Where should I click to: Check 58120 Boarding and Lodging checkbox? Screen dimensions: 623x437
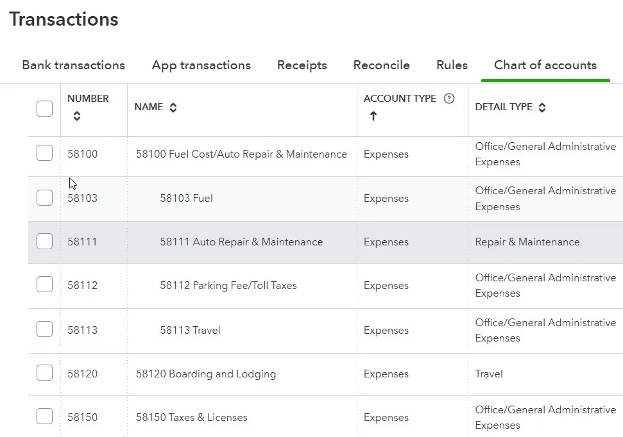[x=44, y=373]
